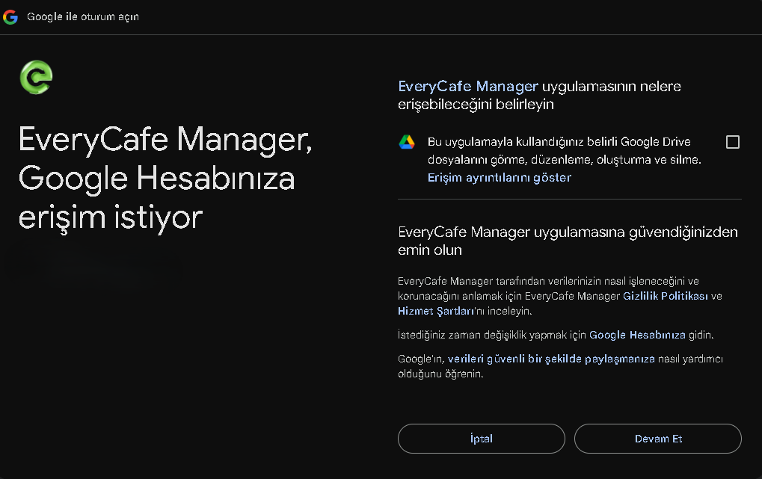The image size is (762, 479).
Task: Click the green EveryCafe app logo
Action: click(36, 77)
